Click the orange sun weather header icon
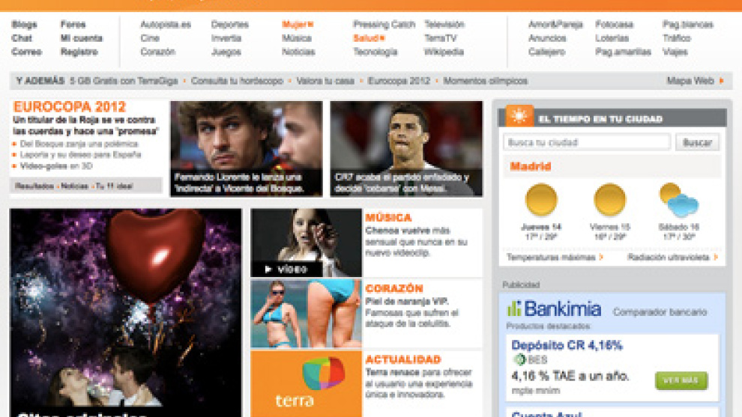The width and height of the screenshot is (742, 417). (x=519, y=117)
